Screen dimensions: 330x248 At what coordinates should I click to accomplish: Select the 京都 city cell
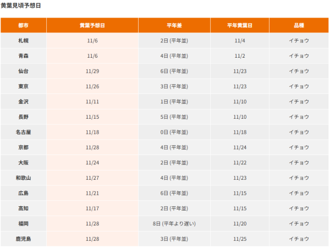[23, 147]
